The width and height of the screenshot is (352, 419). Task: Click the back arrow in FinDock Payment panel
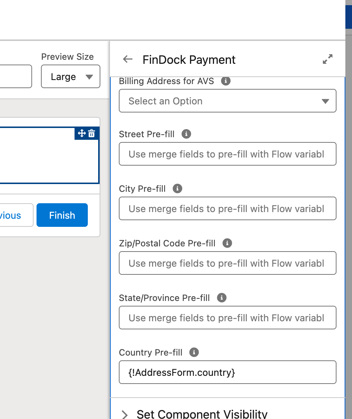tap(127, 59)
